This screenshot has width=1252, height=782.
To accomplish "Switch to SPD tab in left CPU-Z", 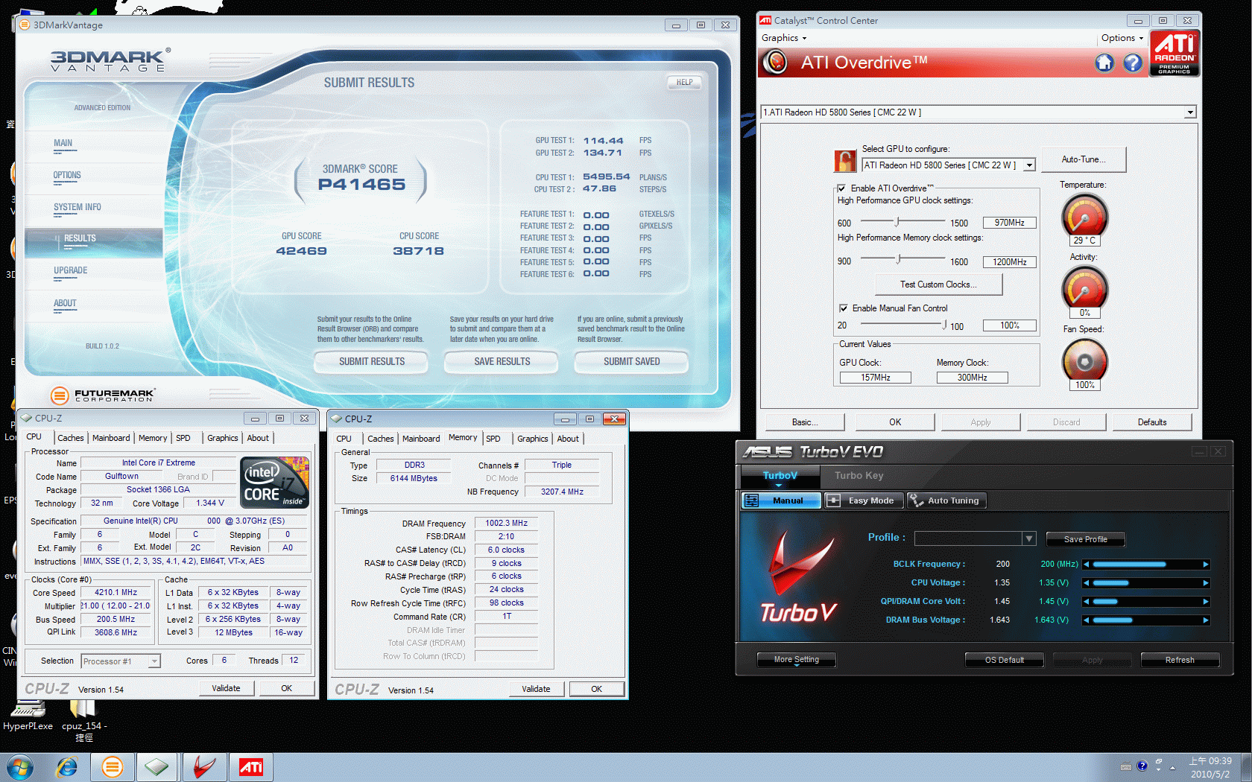I will pos(183,438).
